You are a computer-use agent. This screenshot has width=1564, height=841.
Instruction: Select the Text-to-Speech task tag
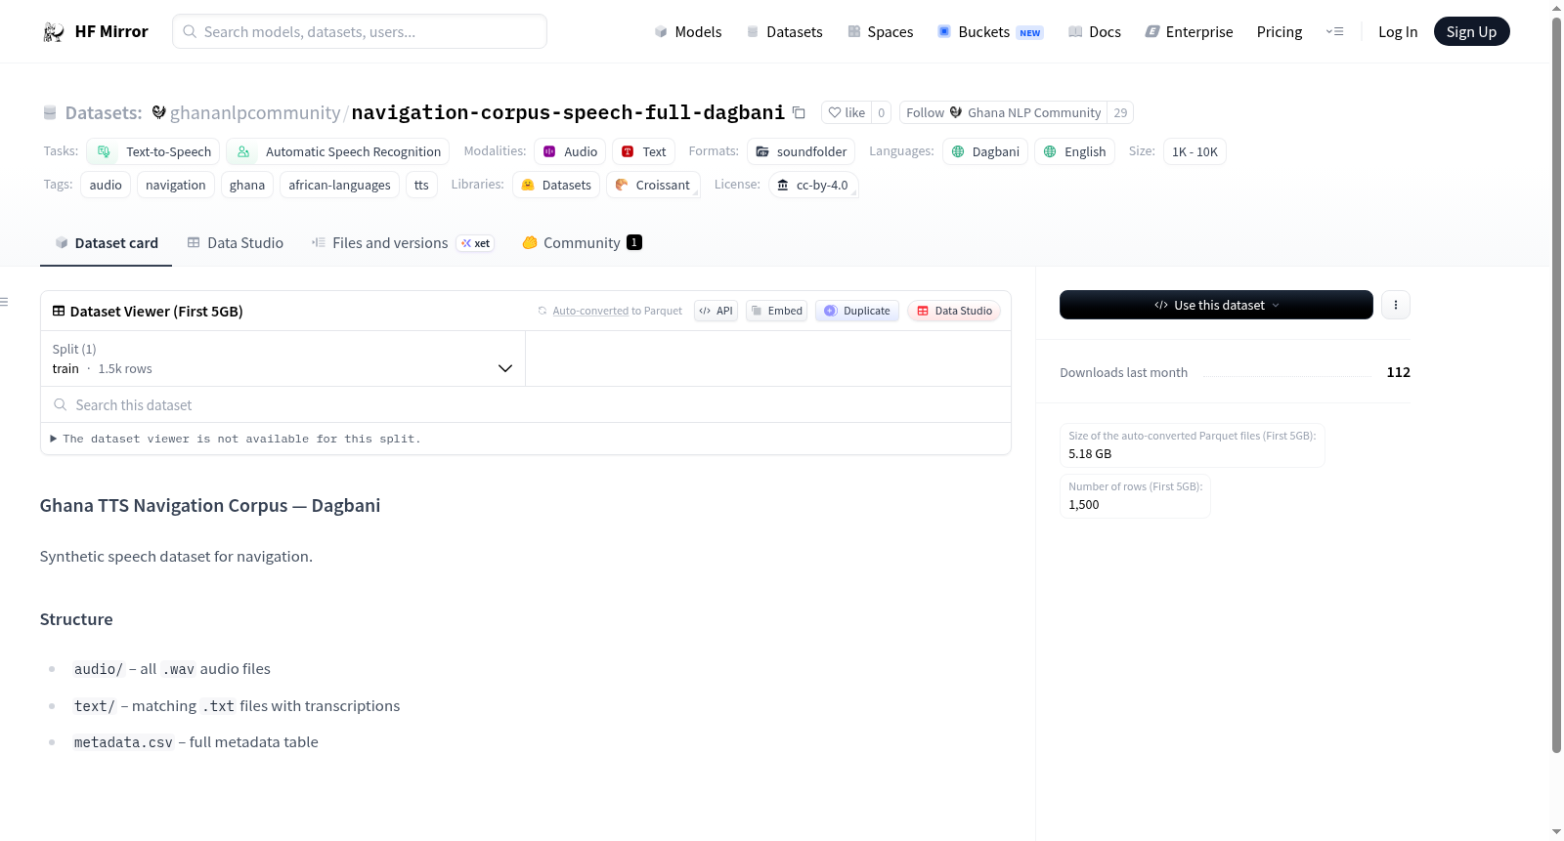point(153,151)
